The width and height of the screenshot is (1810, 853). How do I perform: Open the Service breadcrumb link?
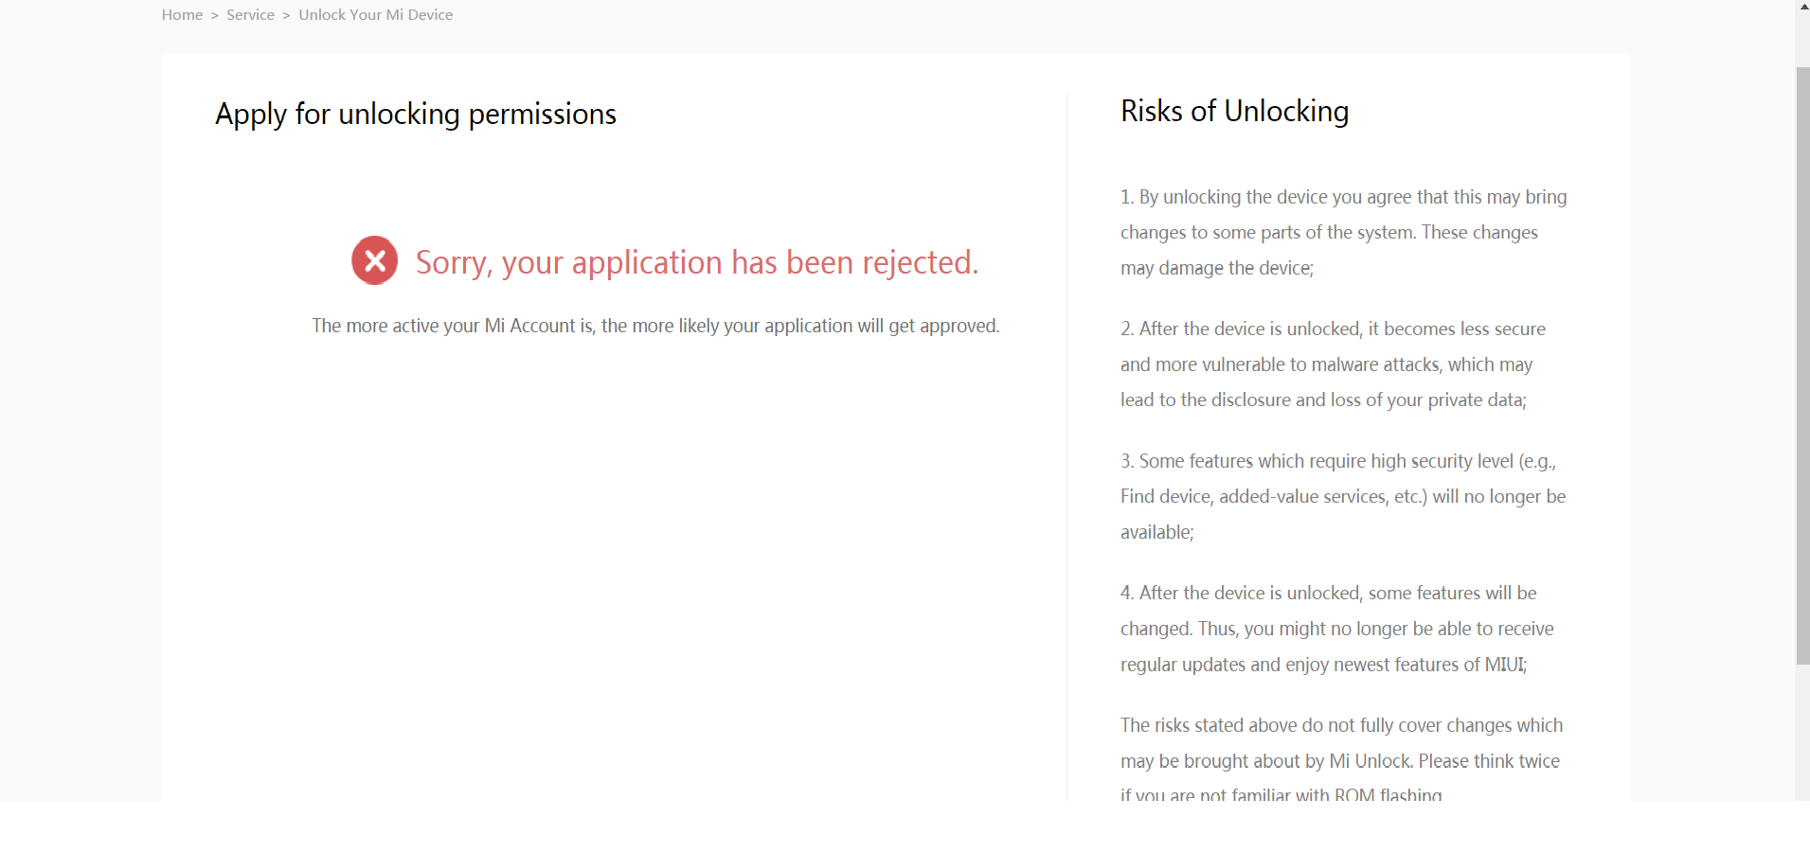(250, 15)
